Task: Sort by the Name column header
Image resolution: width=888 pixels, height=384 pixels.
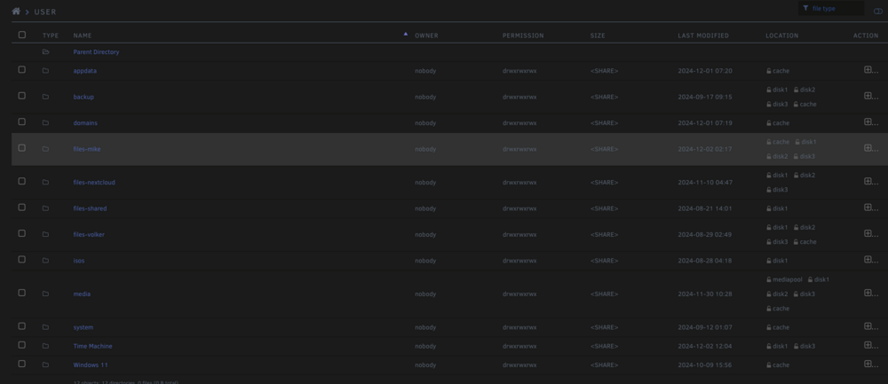Action: click(x=82, y=35)
